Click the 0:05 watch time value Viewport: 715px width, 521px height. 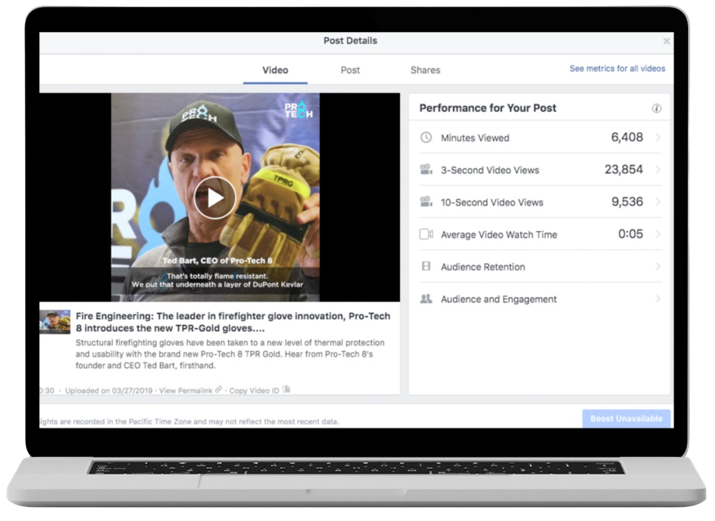pos(631,234)
